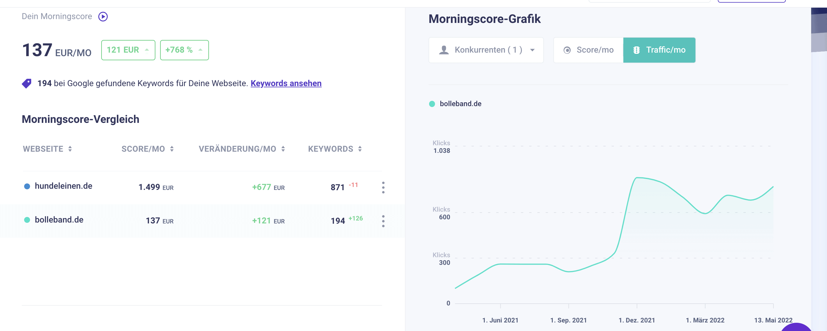Image resolution: width=827 pixels, height=331 pixels.
Task: Click the 137 EUR/MO headline score
Action: tap(57, 50)
